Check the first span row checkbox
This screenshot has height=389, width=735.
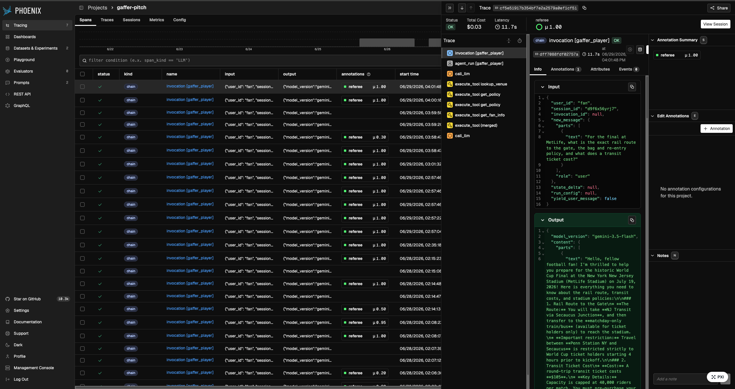coord(82,87)
